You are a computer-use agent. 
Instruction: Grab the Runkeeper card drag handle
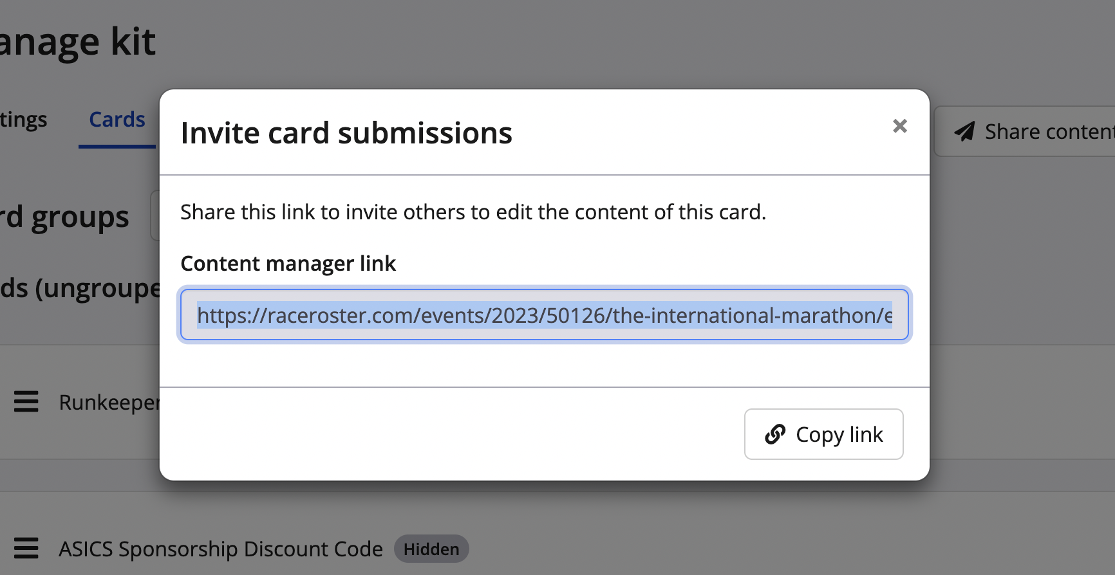click(26, 402)
